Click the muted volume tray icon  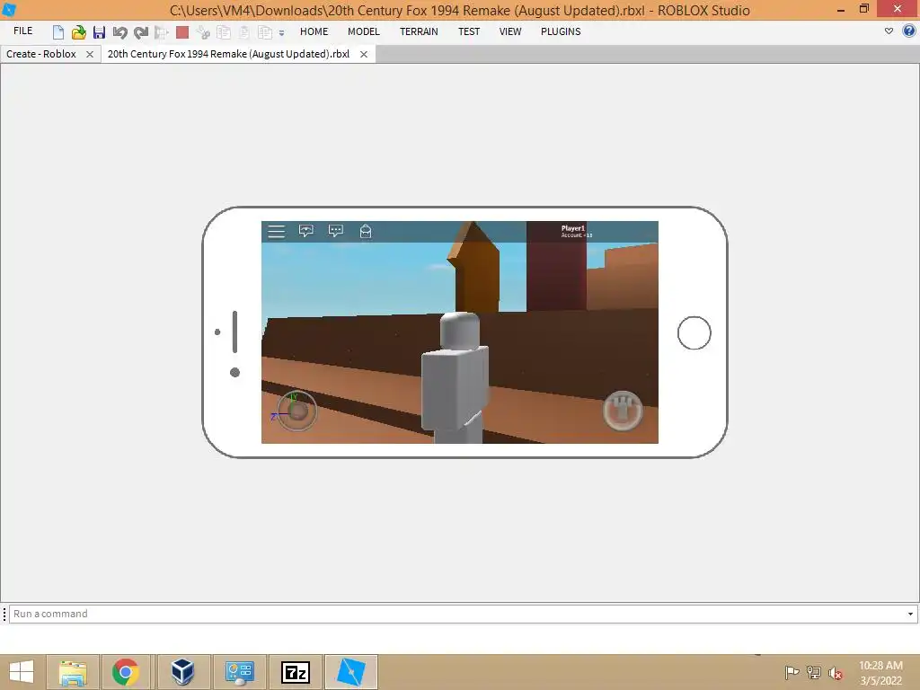[836, 673]
